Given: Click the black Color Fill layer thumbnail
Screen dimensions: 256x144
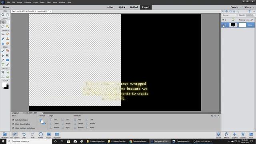Looking at the screenshot, I should coord(233,25).
